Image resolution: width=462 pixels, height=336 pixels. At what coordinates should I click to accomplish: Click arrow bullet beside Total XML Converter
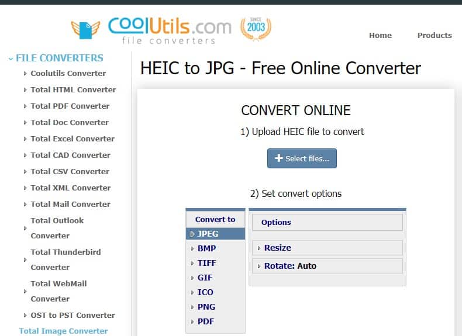[x=25, y=188]
